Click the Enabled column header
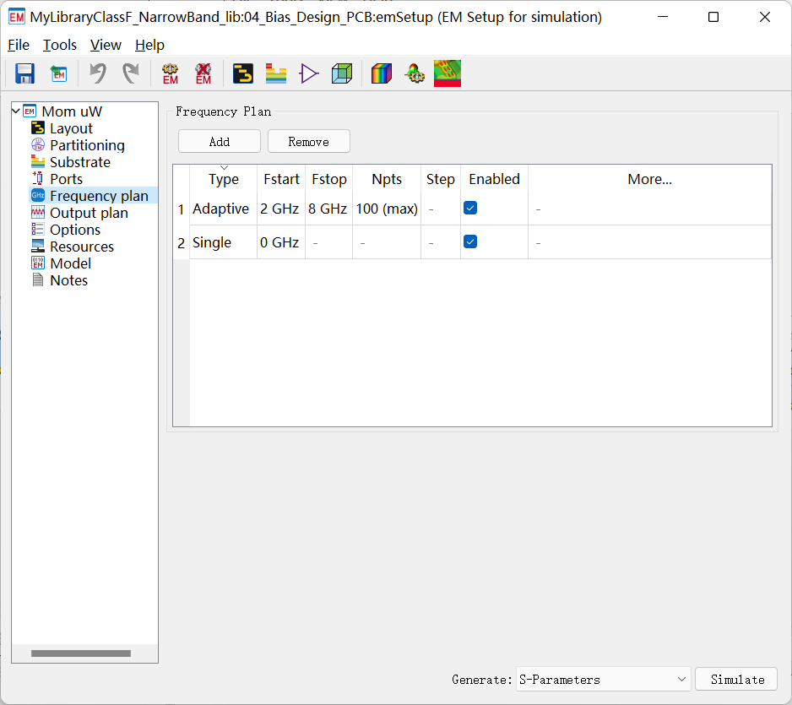Screen dimensions: 792x705 pyautogui.click(x=495, y=179)
